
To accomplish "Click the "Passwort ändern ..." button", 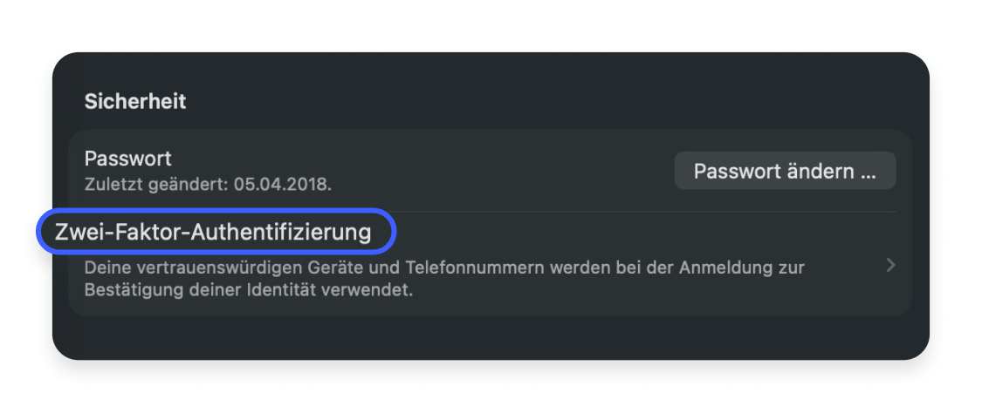I will pyautogui.click(x=785, y=171).
